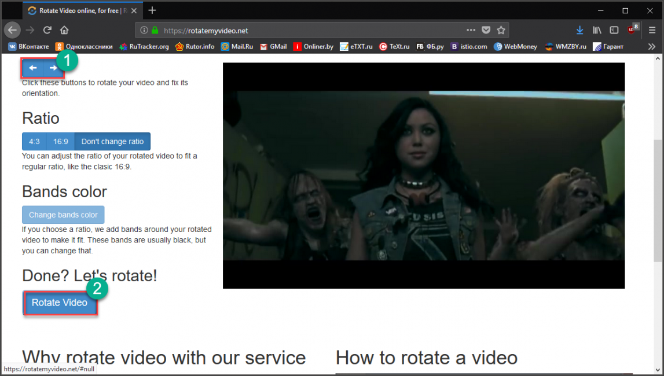Select the 4:3 ratio option
Screen dimensions: 664x376
point(34,142)
